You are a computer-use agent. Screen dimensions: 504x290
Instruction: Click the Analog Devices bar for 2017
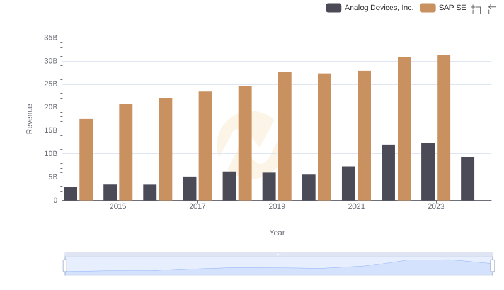click(190, 189)
